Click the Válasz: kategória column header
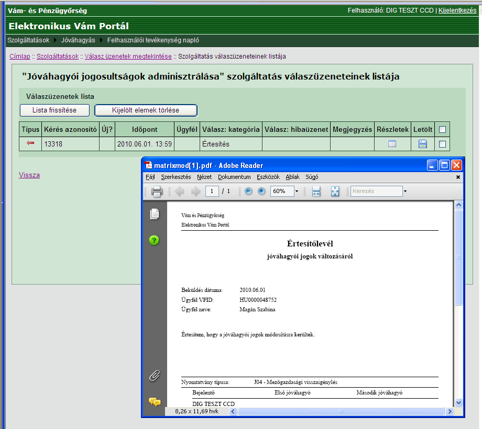 (231, 130)
